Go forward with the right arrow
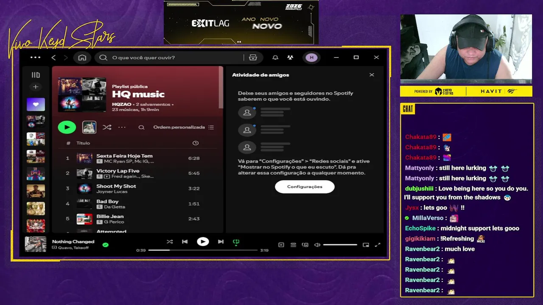 point(65,58)
